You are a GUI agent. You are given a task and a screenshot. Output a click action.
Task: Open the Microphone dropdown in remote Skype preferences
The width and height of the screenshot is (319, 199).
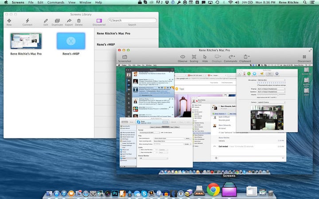click(272, 80)
